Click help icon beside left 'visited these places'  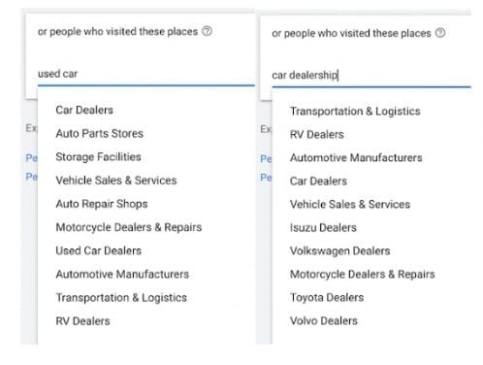tap(207, 31)
